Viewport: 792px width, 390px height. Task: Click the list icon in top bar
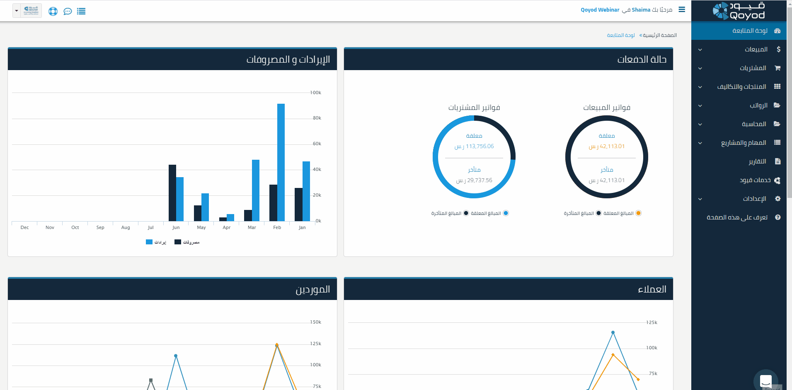click(81, 11)
